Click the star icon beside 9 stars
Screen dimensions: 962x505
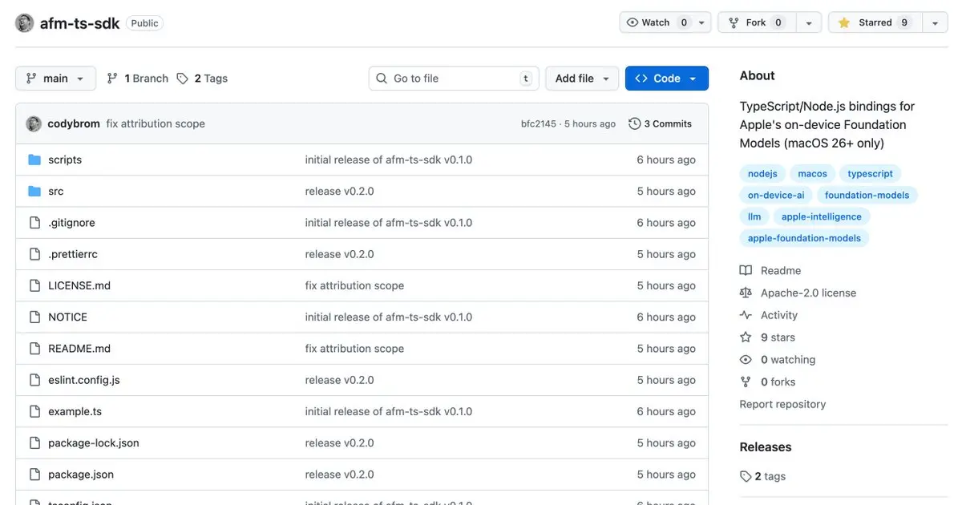point(746,337)
